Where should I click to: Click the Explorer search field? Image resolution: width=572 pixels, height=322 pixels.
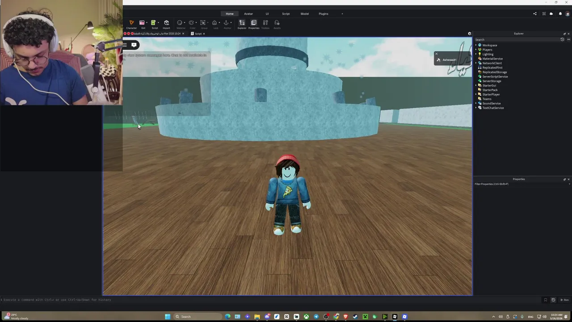click(x=516, y=39)
